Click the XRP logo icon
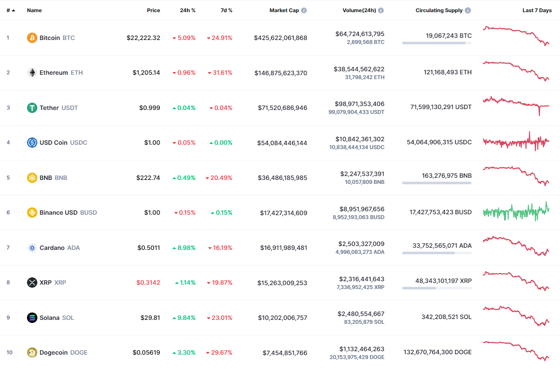This screenshot has height=369, width=560. coord(32,283)
